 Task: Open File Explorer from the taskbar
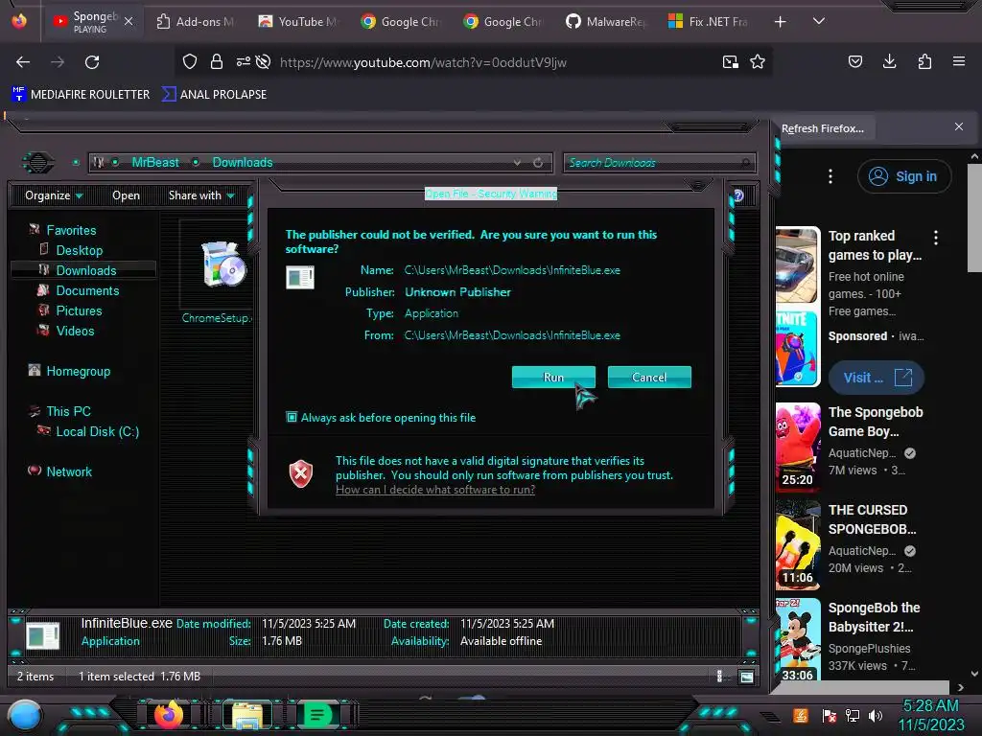pos(247,715)
